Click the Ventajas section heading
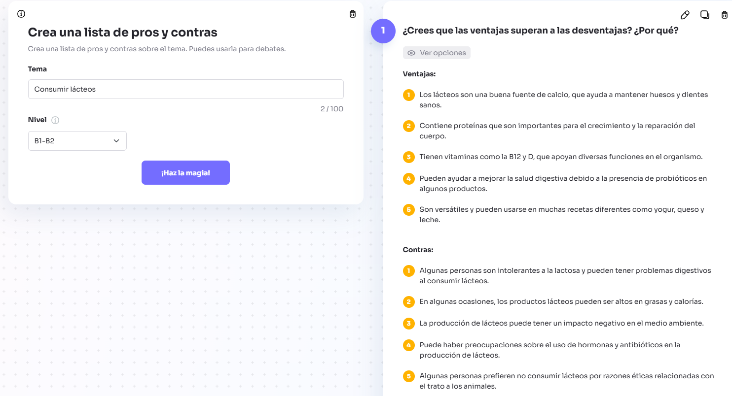The width and height of the screenshot is (732, 396). [x=419, y=74]
